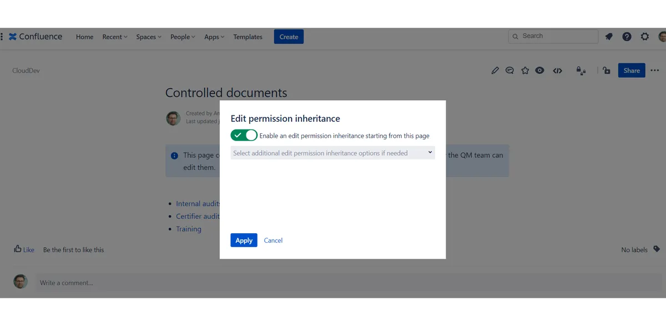Viewport: 666px width, 326px height.
Task: Click the Share button
Action: pos(632,71)
